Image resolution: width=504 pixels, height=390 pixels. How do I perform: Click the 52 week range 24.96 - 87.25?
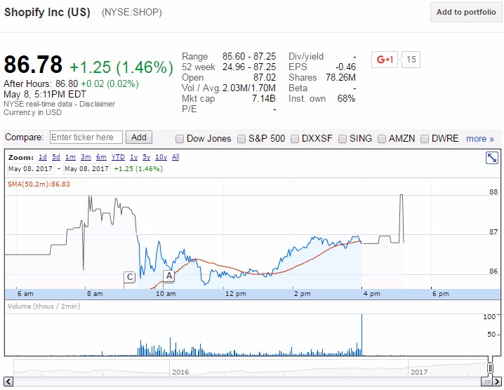point(249,67)
